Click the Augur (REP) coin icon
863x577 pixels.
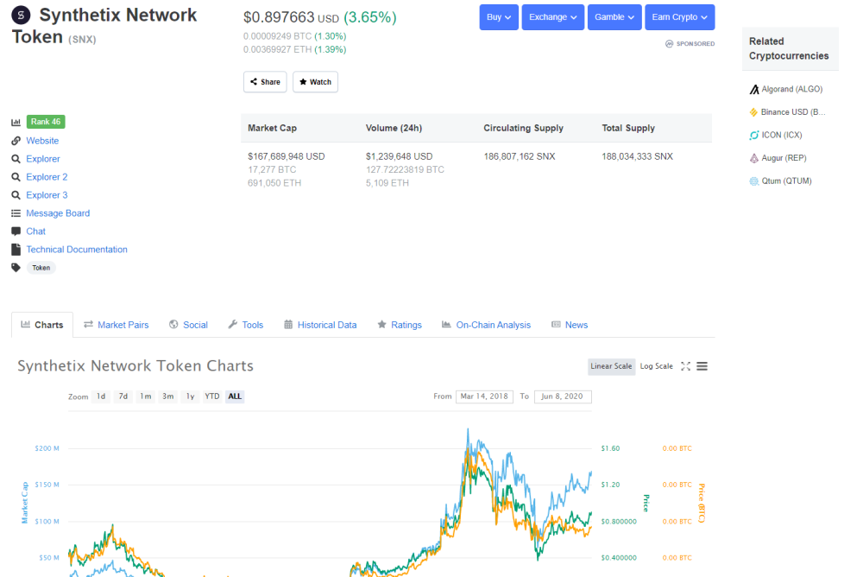coord(754,158)
